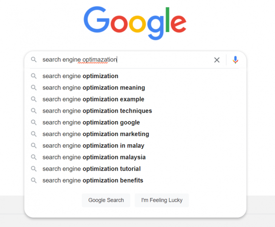Select the suggestion 'search engine optimization'
This screenshot has width=275, height=227.
[x=135, y=76]
